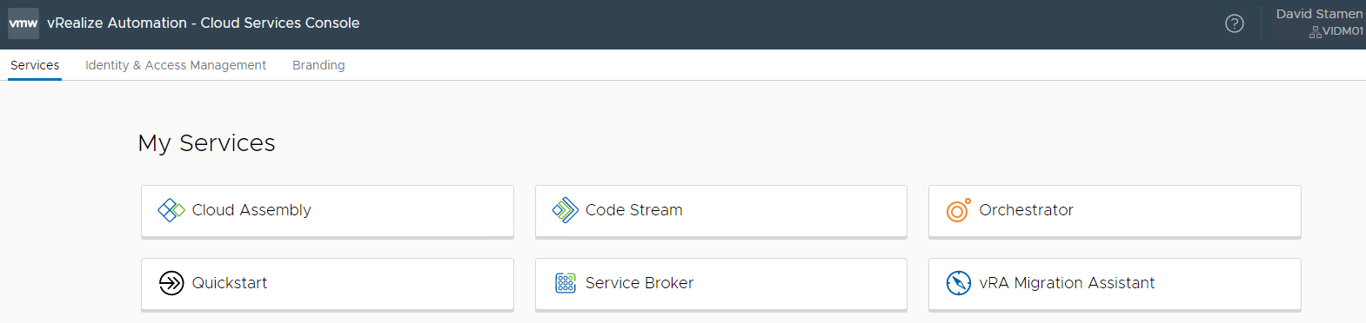The width and height of the screenshot is (1366, 323).
Task: Click the vRA Migration Assistant compass icon
Action: tap(959, 283)
